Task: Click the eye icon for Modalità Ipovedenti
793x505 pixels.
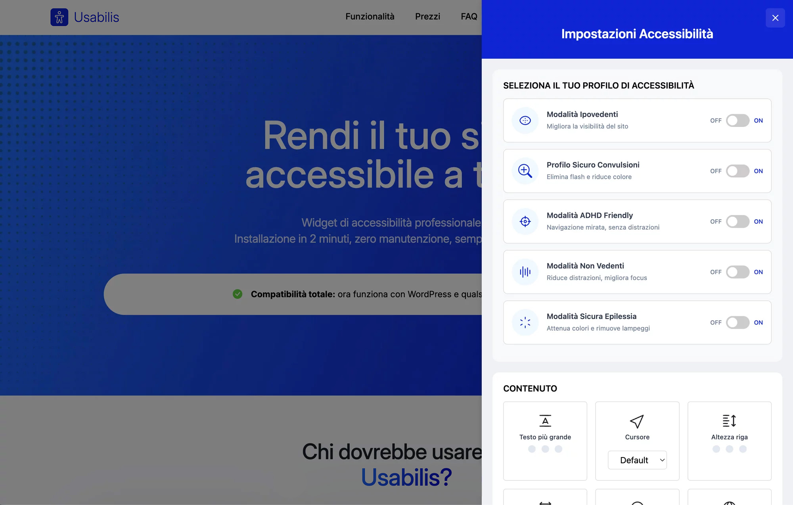Action: pos(525,121)
